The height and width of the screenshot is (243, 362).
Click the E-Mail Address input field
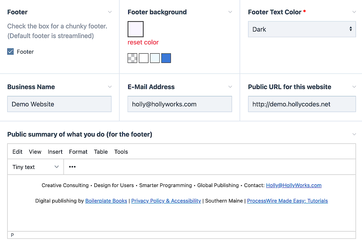tap(179, 104)
